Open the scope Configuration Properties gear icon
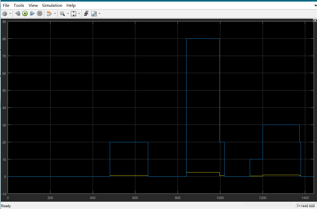The height and width of the screenshot is (209, 317). (5, 13)
